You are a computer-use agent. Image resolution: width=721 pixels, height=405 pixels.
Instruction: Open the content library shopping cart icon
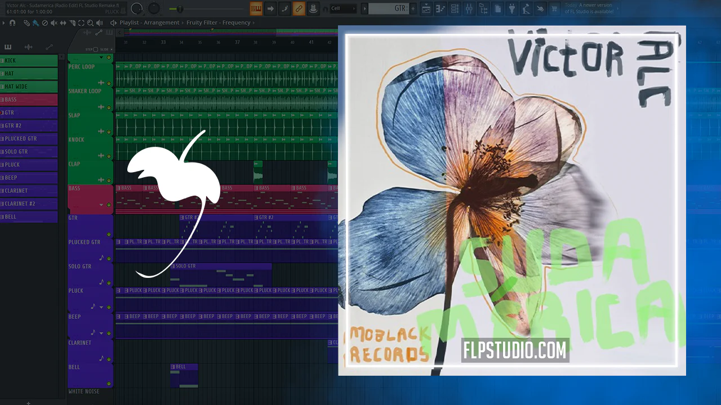pyautogui.click(x=554, y=8)
